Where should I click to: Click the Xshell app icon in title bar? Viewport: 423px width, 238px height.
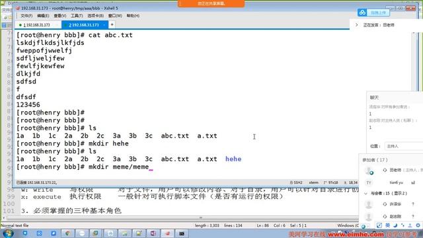point(18,8)
